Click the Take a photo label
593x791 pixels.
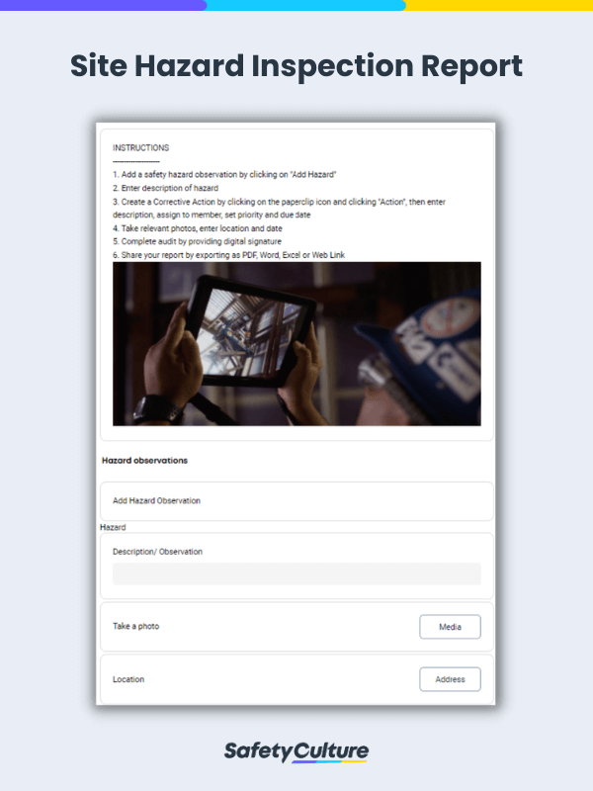click(x=136, y=626)
